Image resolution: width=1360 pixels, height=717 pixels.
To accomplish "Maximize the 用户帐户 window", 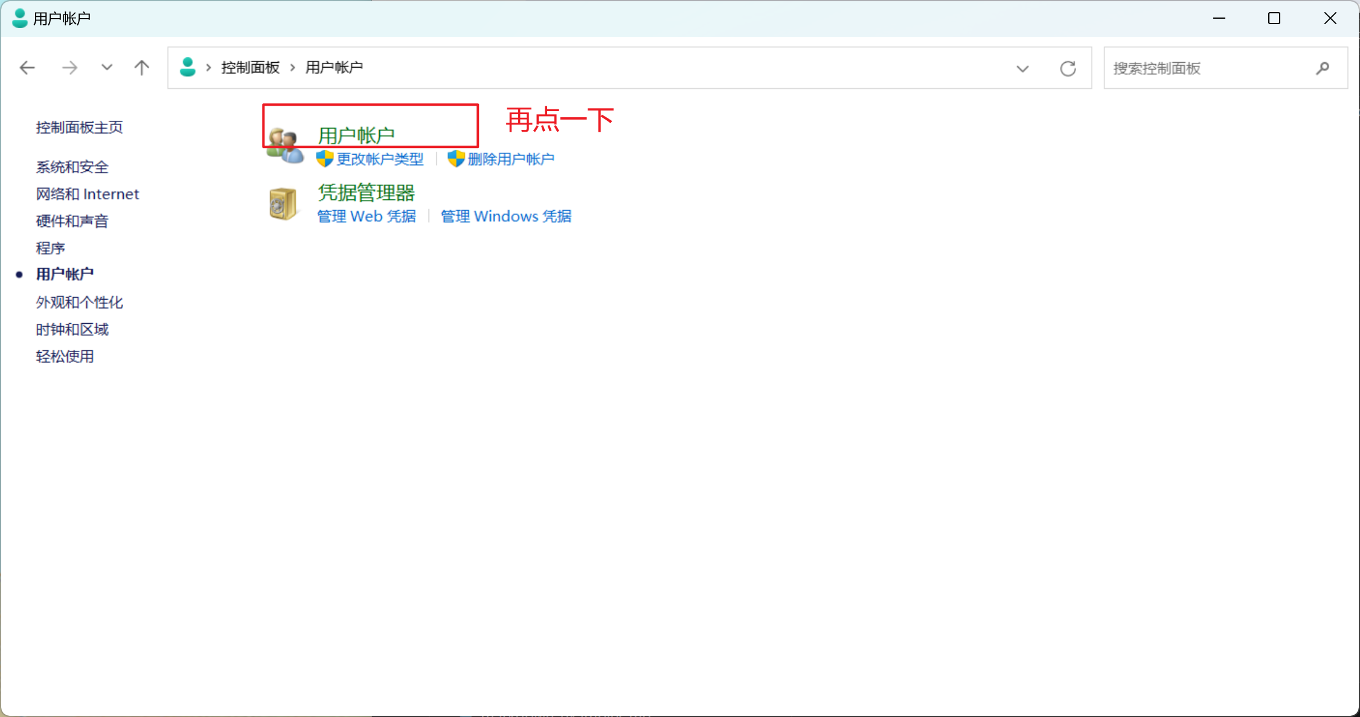I will pyautogui.click(x=1274, y=18).
